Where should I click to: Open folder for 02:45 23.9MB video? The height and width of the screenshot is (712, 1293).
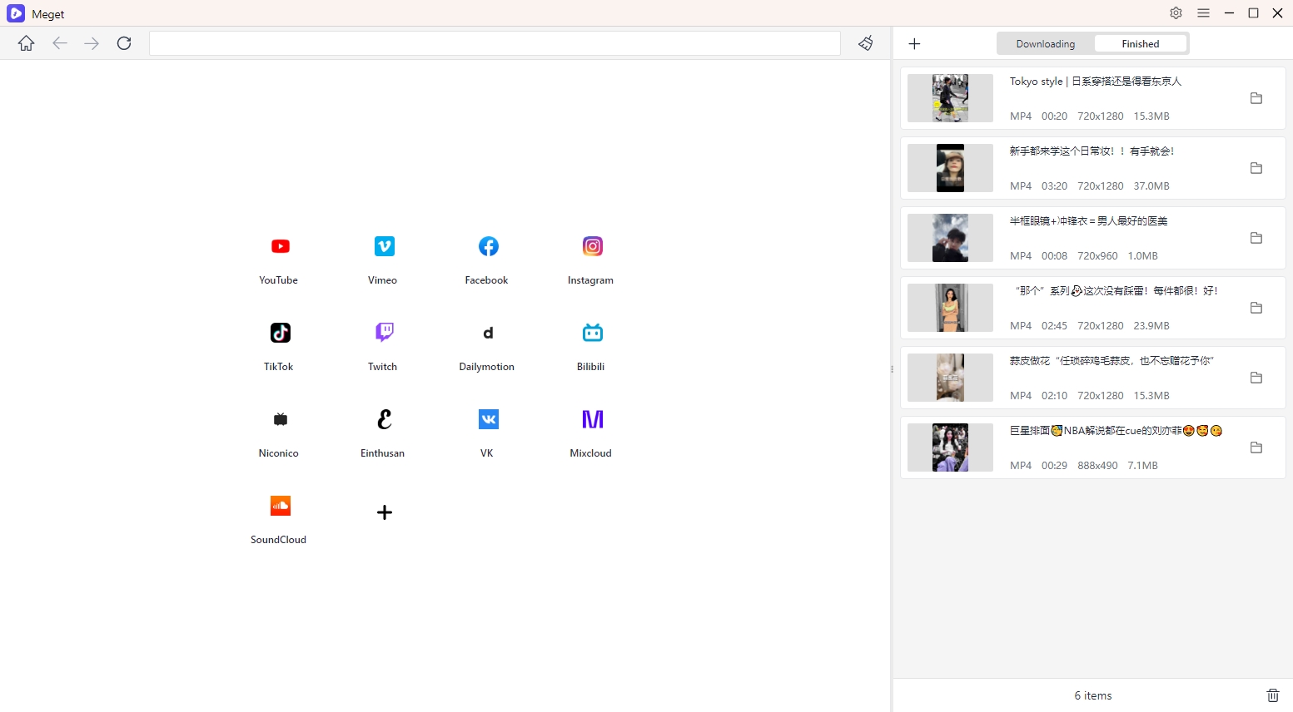(x=1256, y=308)
